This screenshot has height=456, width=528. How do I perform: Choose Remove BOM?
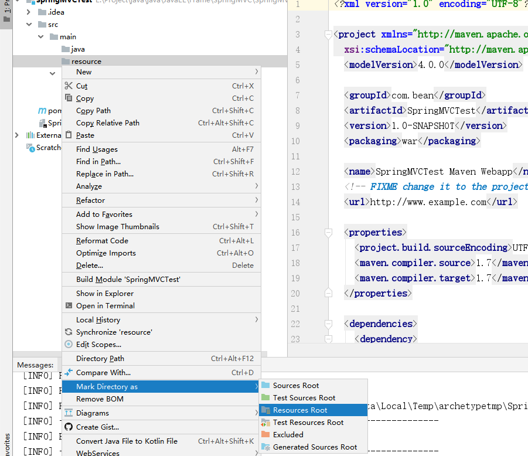click(x=161, y=399)
